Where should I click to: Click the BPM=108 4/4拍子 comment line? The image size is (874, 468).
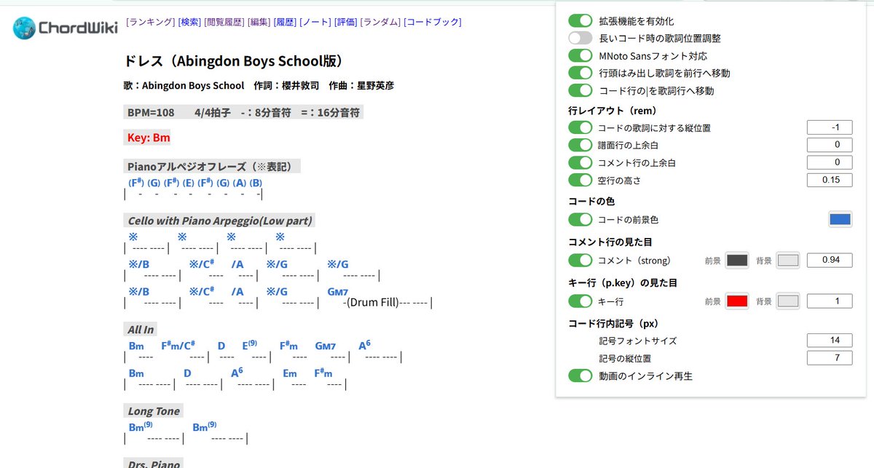coord(243,112)
